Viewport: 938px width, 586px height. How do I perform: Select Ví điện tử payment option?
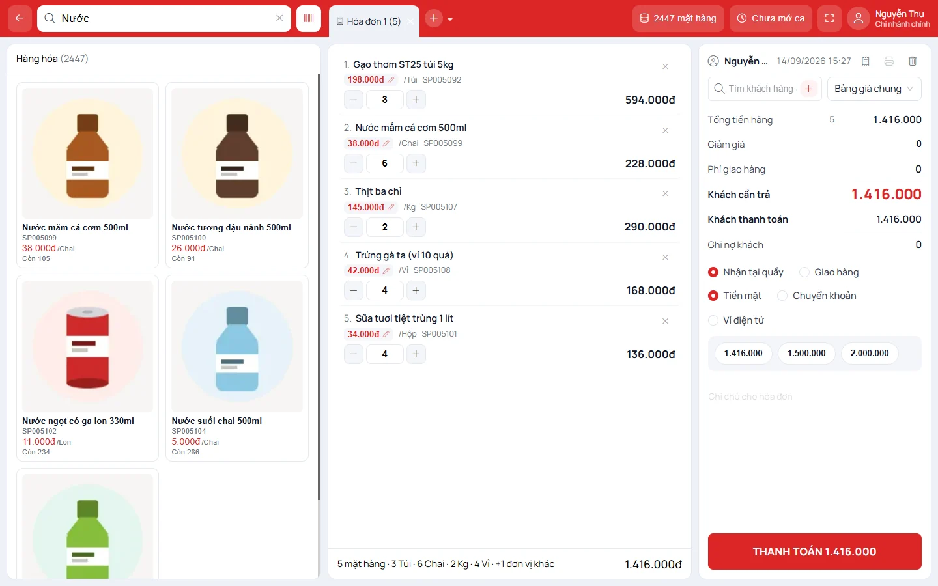point(736,320)
